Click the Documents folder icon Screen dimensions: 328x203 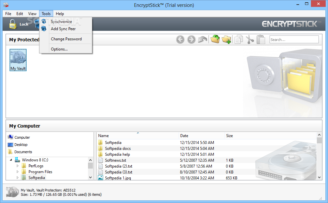pos(11,152)
